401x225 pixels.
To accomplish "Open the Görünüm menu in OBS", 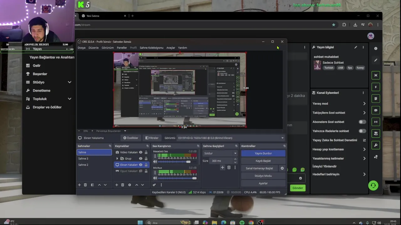I will (107, 48).
